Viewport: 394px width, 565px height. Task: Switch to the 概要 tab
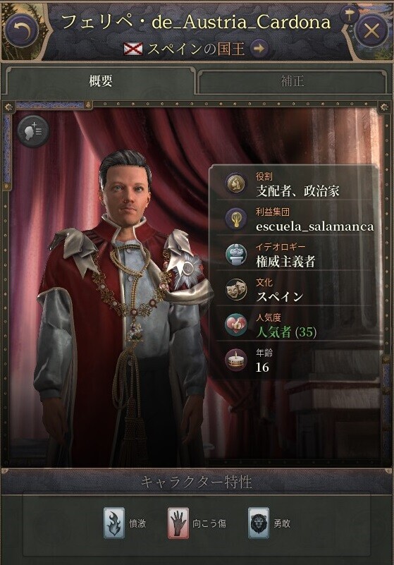point(101,81)
